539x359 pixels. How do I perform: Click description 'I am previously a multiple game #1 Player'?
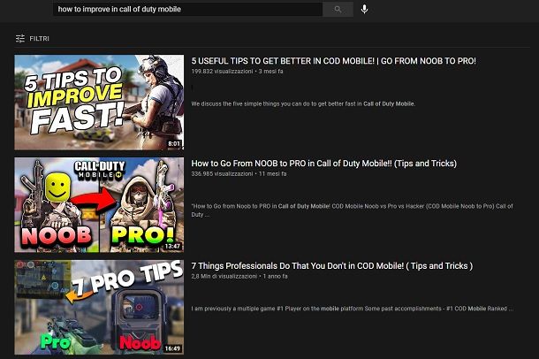(352, 309)
